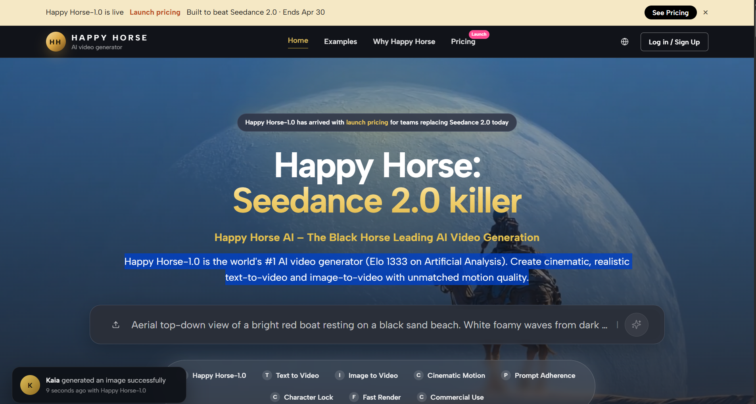Click Kaia's avatar in the notification toast

click(30, 384)
